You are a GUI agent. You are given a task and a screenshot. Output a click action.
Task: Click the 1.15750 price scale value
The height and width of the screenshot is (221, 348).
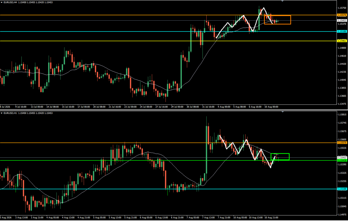click(342, 8)
